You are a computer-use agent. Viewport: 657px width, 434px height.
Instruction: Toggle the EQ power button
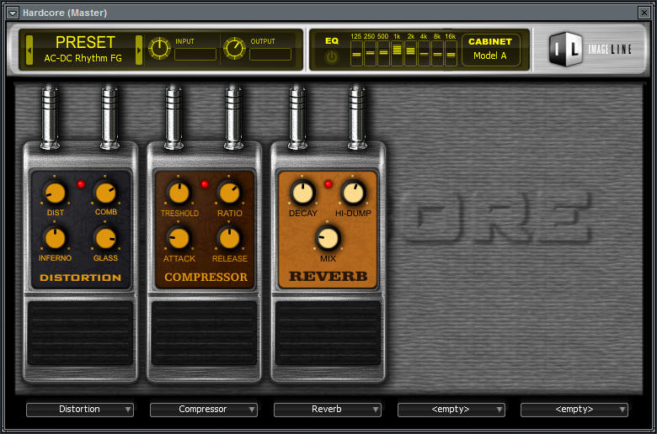[332, 57]
